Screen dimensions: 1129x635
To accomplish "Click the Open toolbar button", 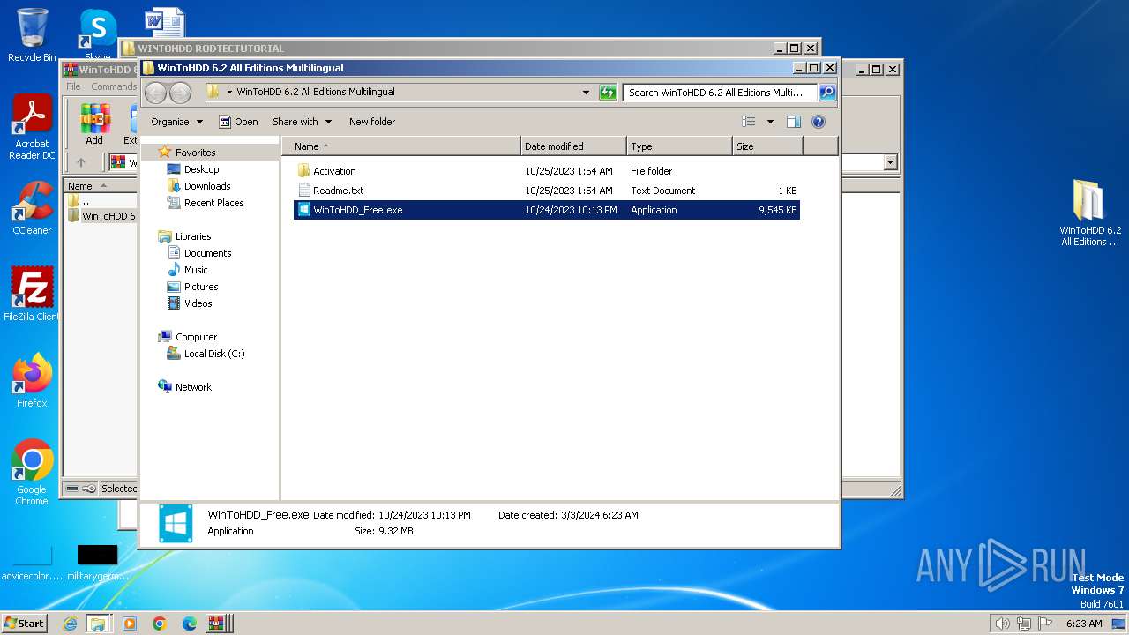I will point(238,122).
